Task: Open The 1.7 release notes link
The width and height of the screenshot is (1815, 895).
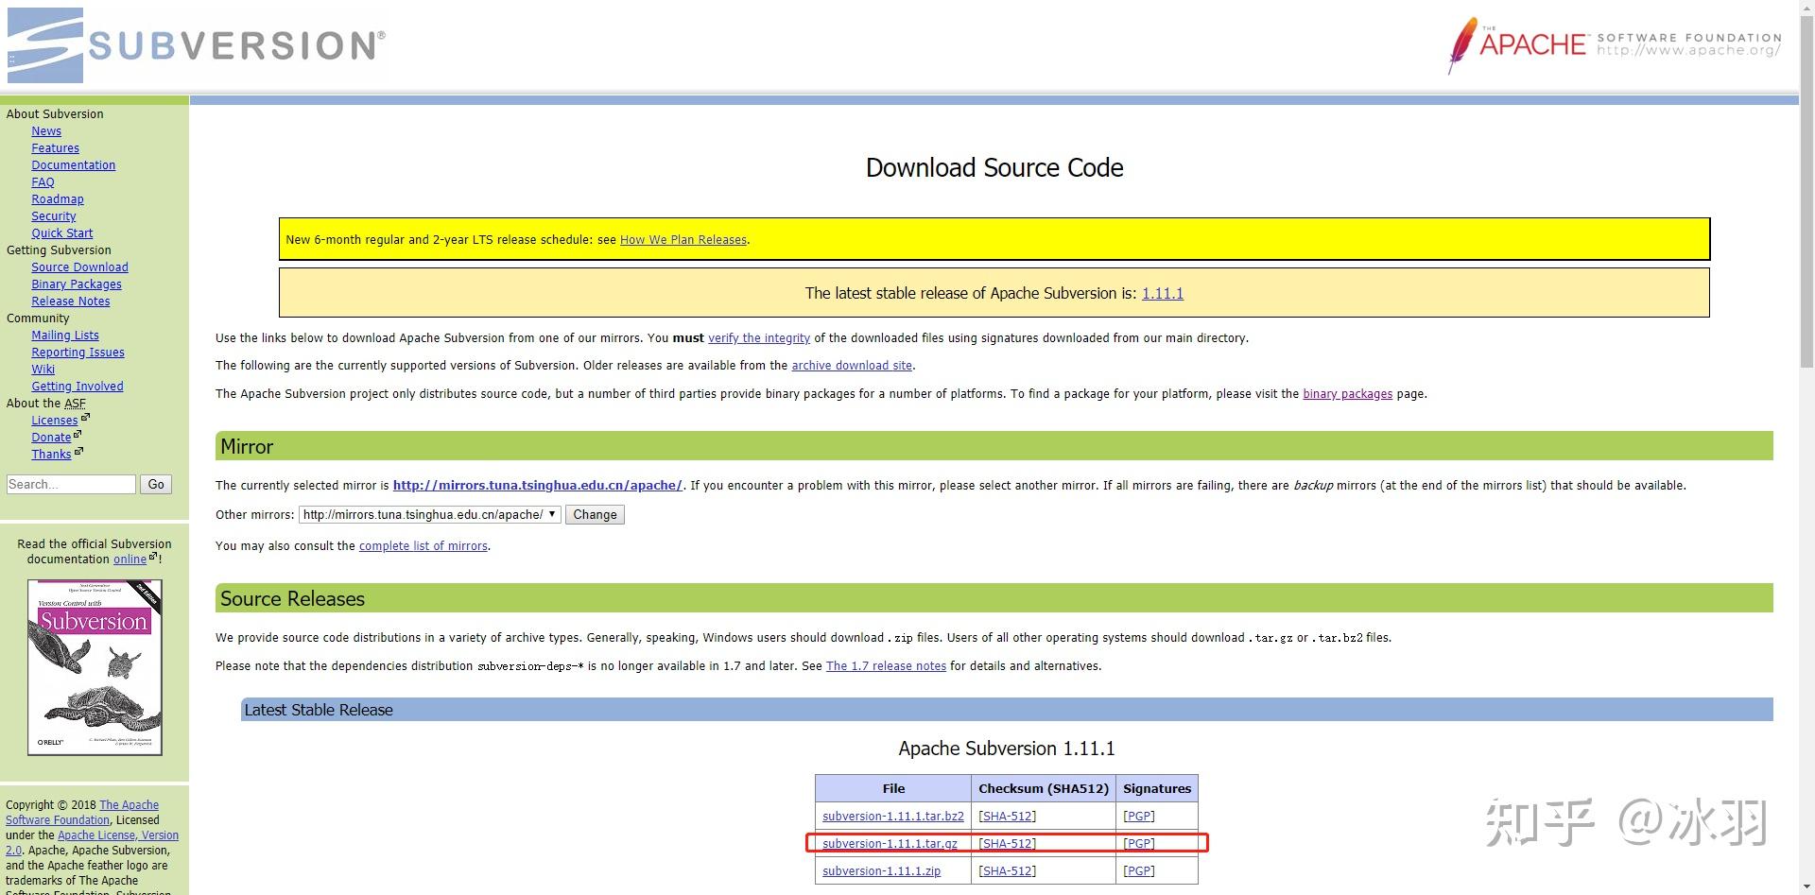Action: point(886,666)
